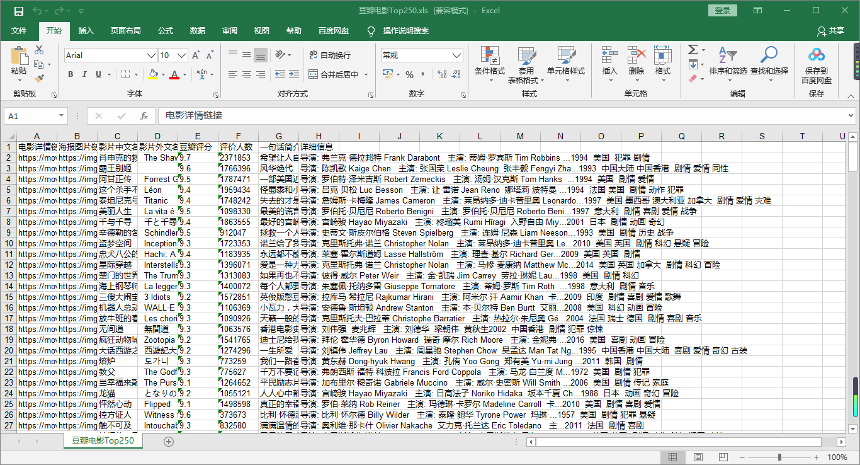The width and height of the screenshot is (860, 465).
Task: Click the middle vertical align icon
Action: pos(247,55)
